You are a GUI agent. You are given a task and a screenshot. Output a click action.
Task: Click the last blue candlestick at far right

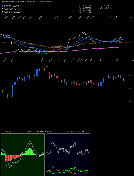click(123, 79)
